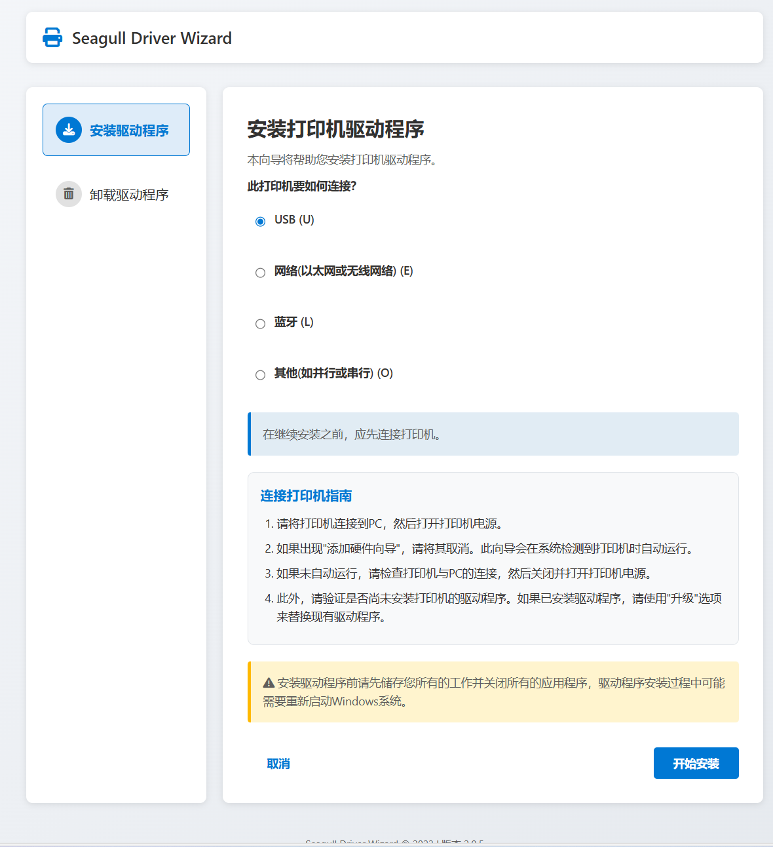Open the 安装驱动程序 sidebar tab
This screenshot has height=847, width=773.
116,130
